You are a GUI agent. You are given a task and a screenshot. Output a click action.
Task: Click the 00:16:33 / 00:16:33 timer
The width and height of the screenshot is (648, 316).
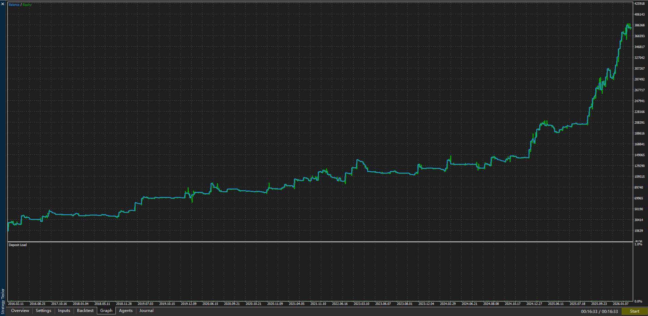coord(599,312)
